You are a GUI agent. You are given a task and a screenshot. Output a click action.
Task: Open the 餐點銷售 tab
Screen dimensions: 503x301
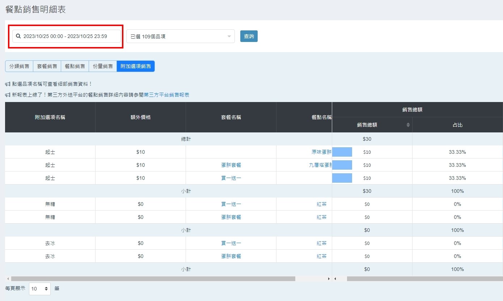[75, 66]
